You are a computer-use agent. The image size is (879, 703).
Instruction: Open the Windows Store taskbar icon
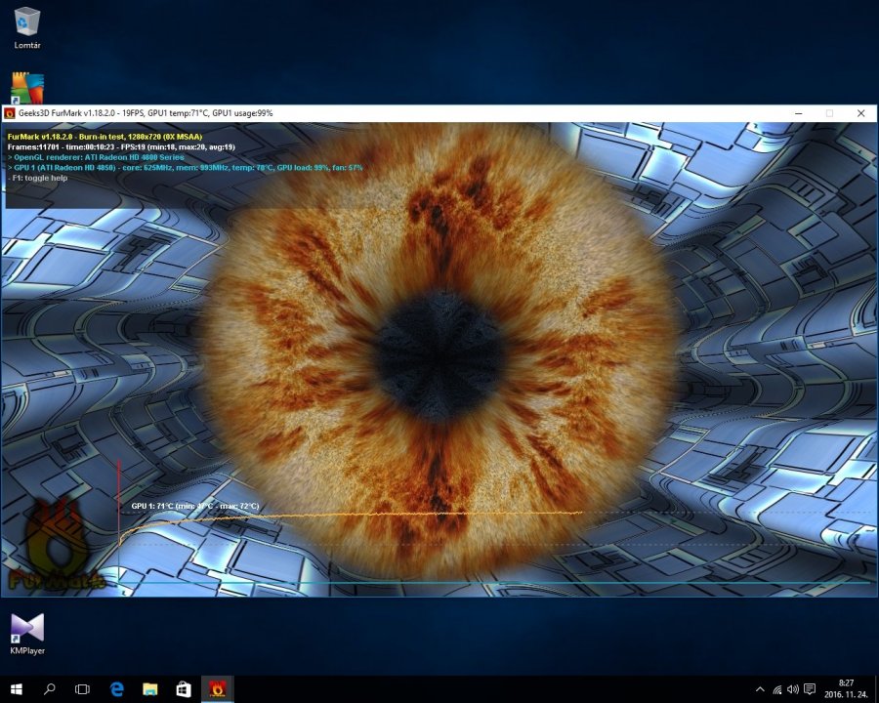(184, 689)
